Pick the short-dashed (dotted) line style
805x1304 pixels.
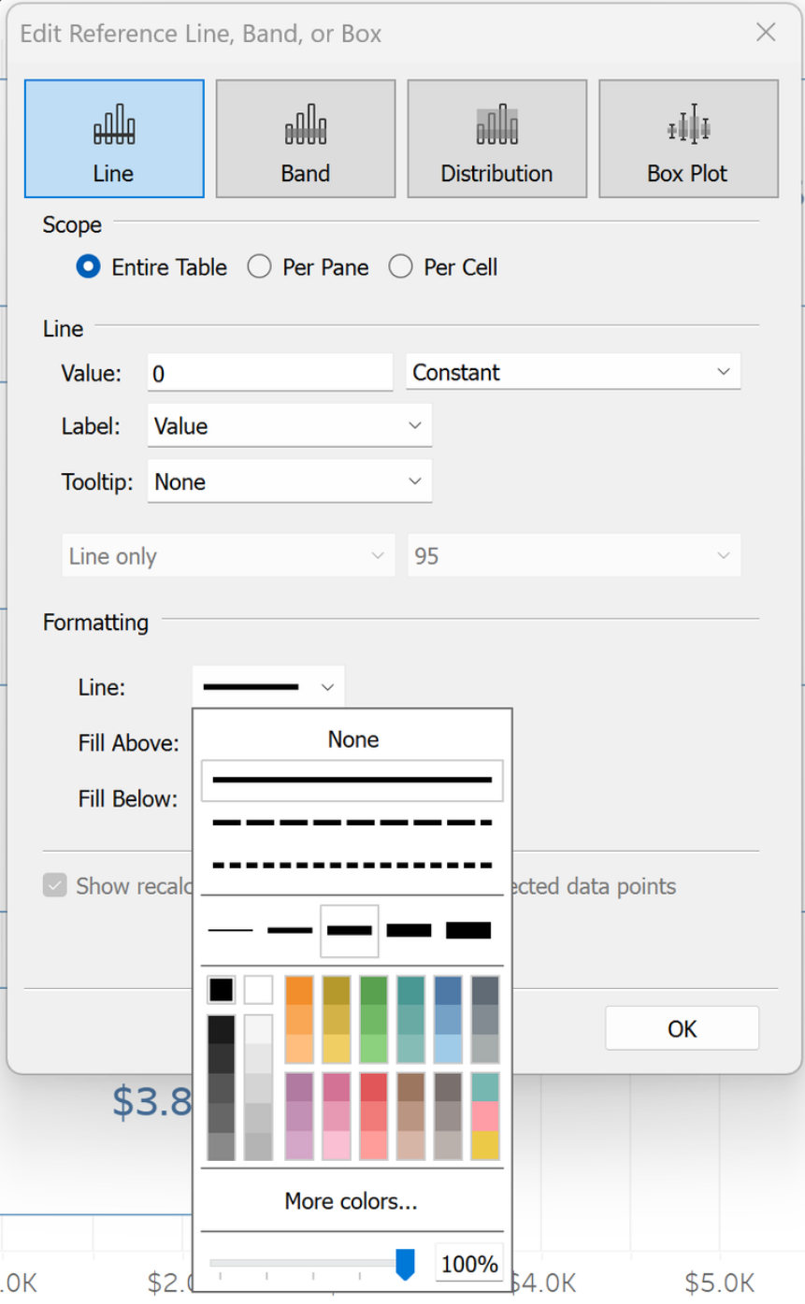(x=352, y=865)
